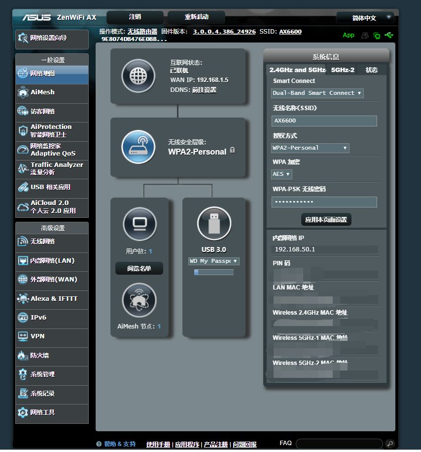
Task: Open the 应用程序 utility link
Action: click(x=187, y=445)
